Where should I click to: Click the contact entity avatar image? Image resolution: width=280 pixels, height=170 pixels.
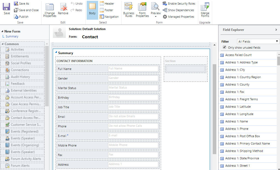(x=59, y=32)
